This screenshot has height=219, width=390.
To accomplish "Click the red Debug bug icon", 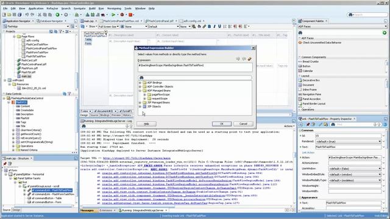I will pyautogui.click(x=122, y=15).
